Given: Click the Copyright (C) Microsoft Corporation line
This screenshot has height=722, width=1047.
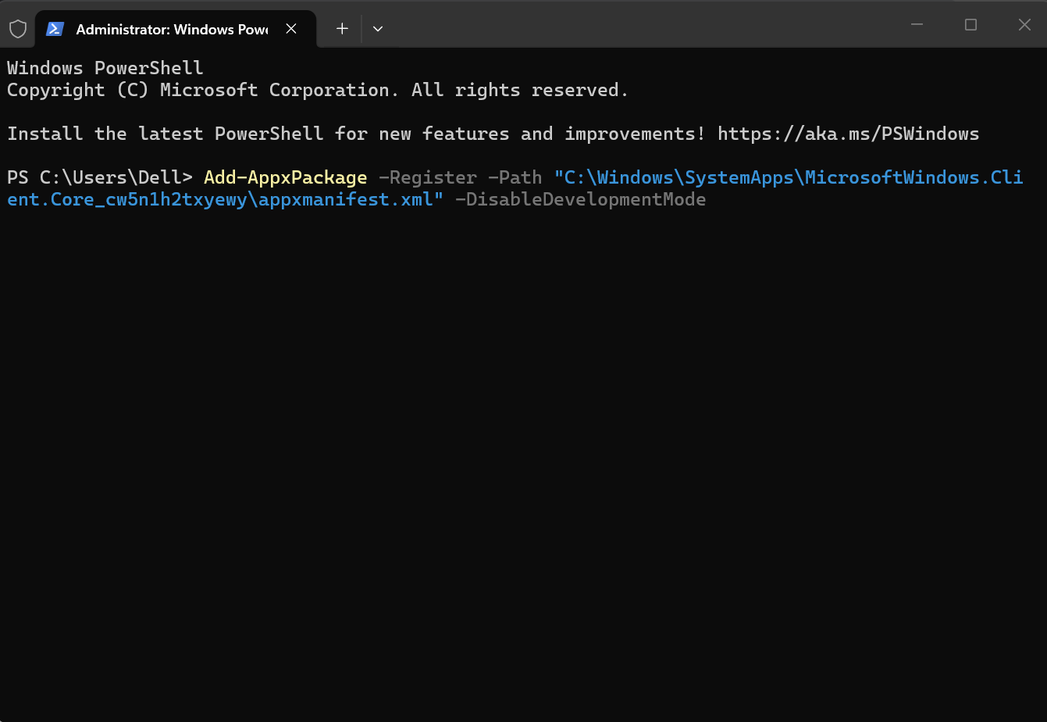Looking at the screenshot, I should tap(318, 90).
